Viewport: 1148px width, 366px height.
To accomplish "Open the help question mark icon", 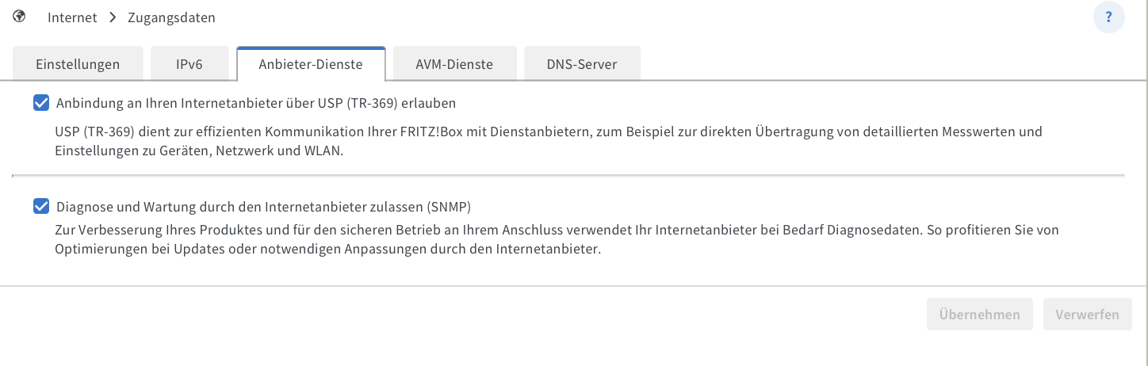I will (x=1108, y=17).
